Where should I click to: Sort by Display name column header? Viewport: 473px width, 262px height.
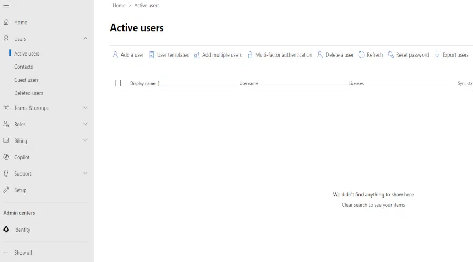tap(143, 84)
